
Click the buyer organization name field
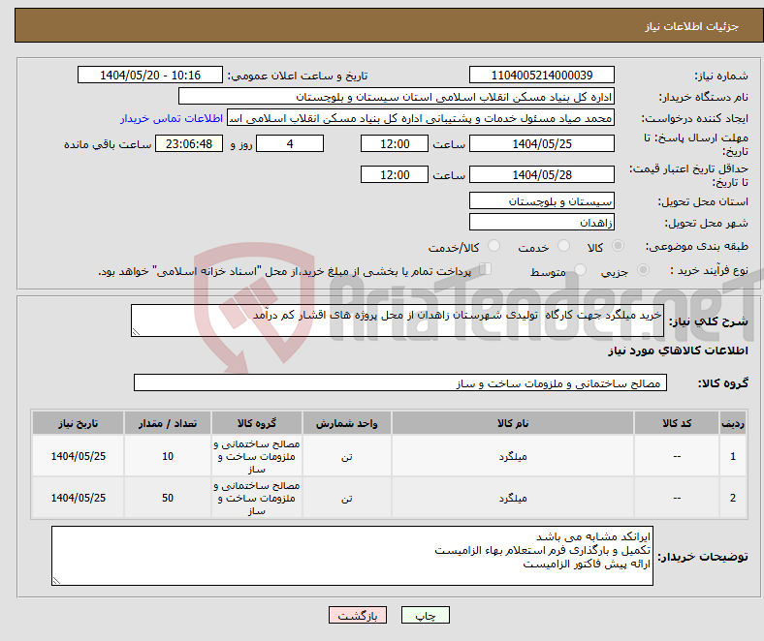coord(397,97)
